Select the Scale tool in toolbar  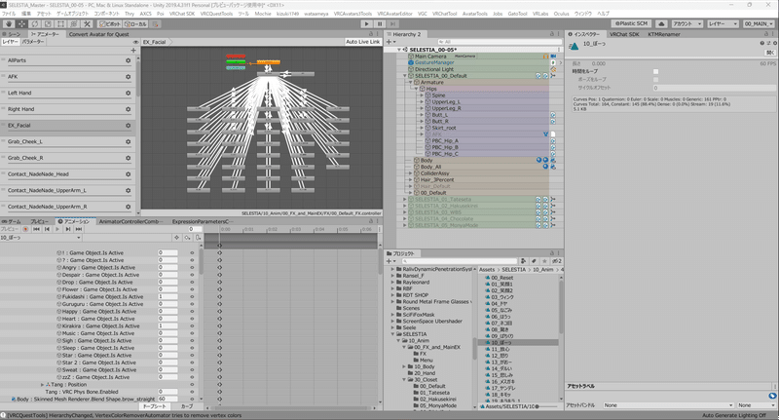pos(48,23)
